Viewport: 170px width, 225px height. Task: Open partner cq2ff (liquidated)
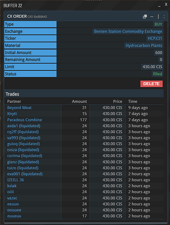pyautogui.click(x=23, y=132)
